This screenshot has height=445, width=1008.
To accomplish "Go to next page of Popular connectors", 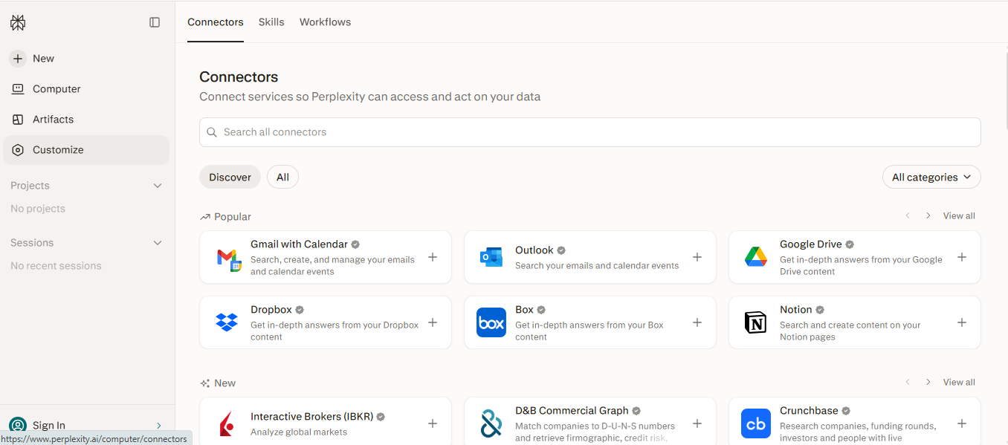I will [928, 215].
